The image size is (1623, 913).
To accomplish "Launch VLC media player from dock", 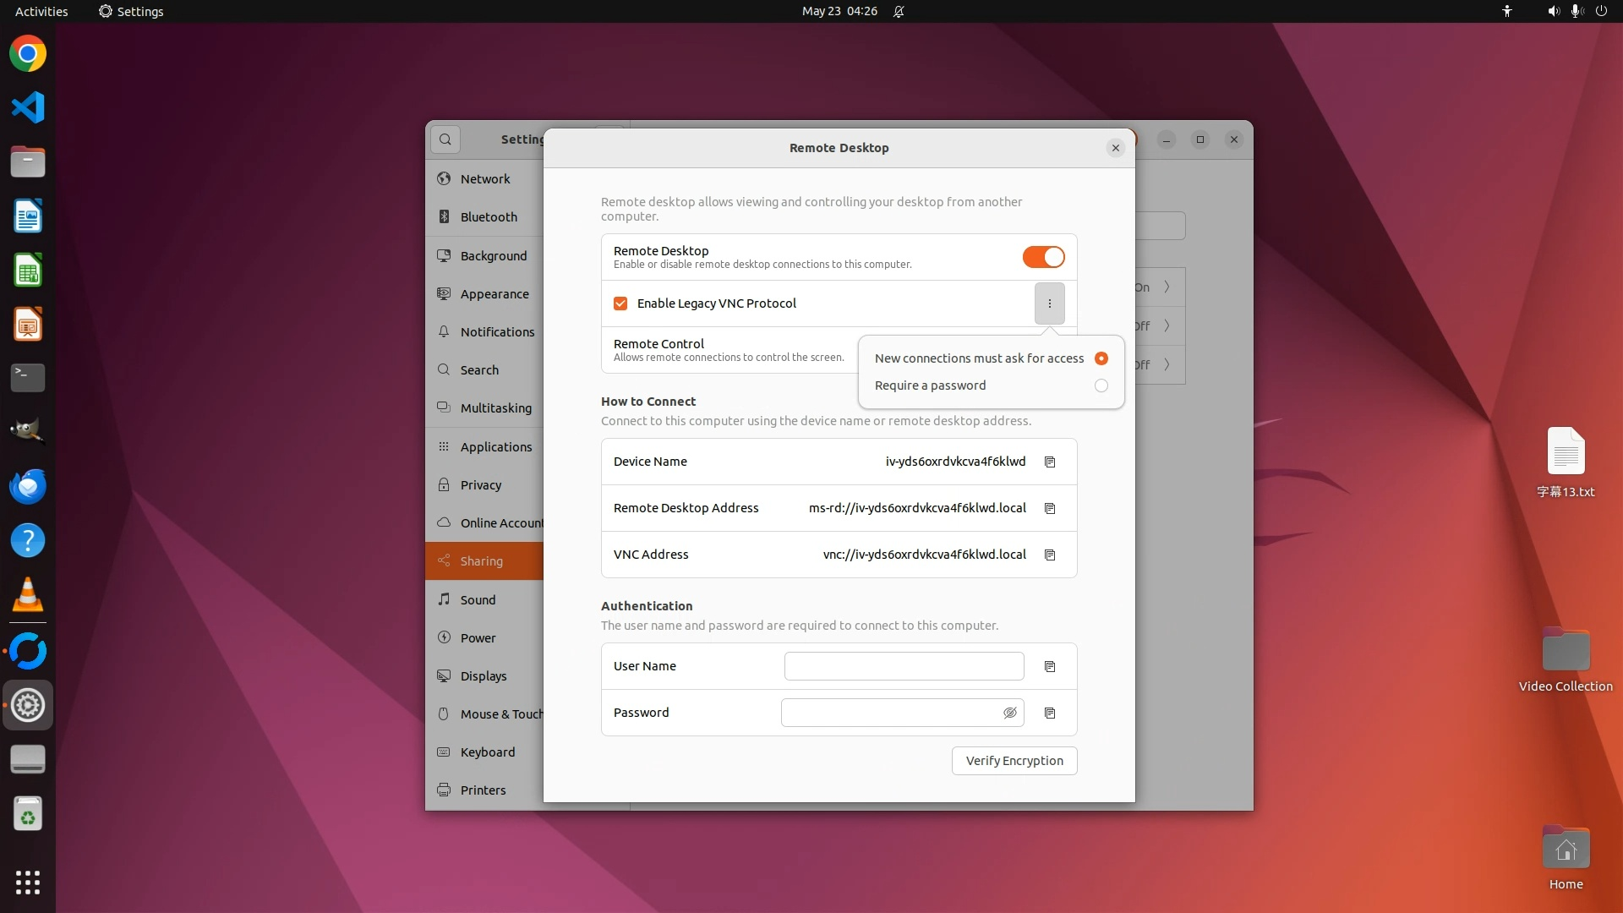I will point(28,595).
